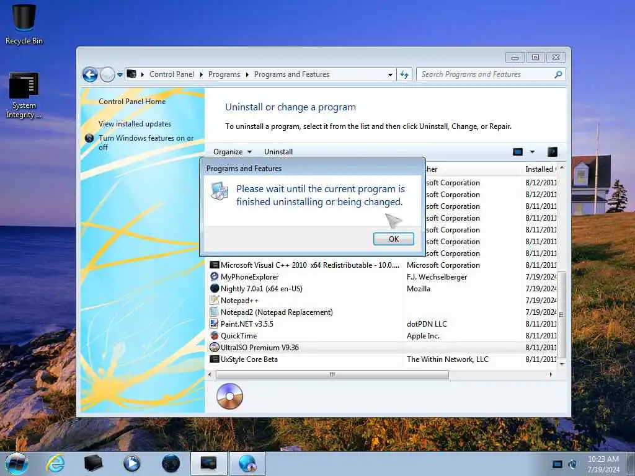This screenshot has height=476, width=635.
Task: Click the search magnifier icon
Action: pyautogui.click(x=559, y=74)
